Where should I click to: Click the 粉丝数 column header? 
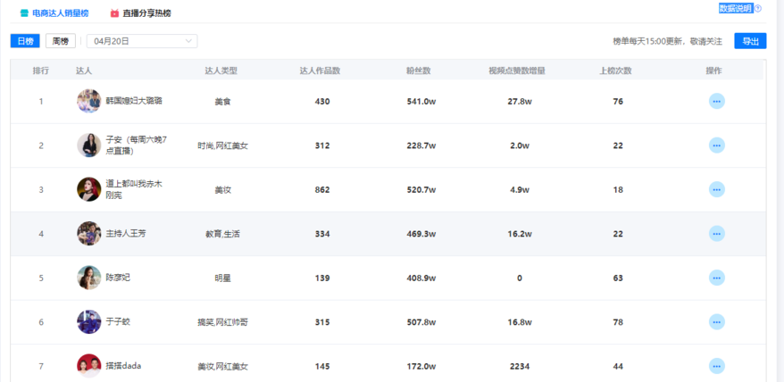pyautogui.click(x=419, y=71)
